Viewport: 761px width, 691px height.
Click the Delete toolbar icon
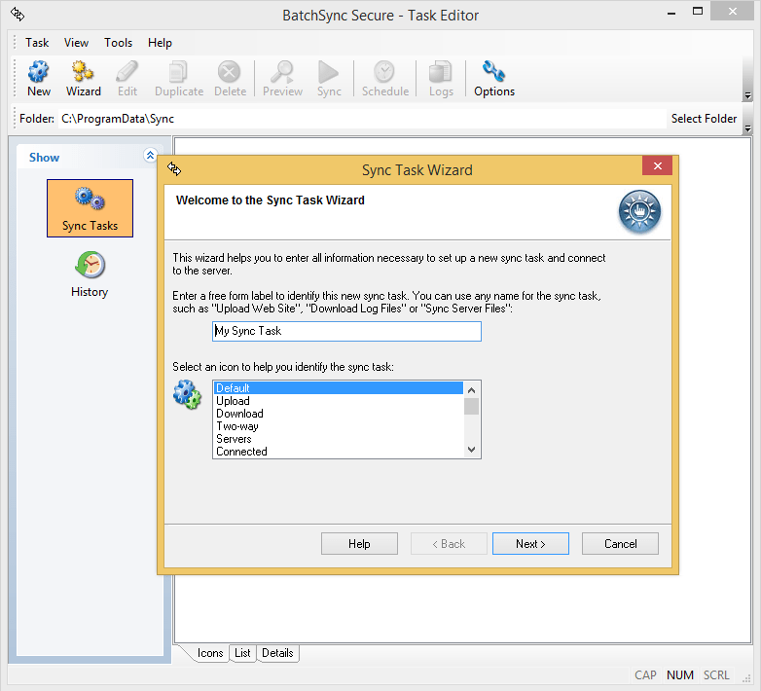pos(230,78)
